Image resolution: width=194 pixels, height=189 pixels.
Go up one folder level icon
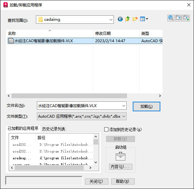(x=127, y=19)
